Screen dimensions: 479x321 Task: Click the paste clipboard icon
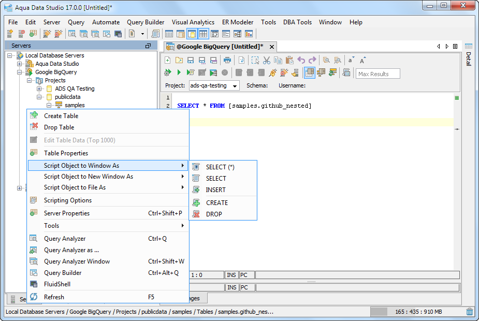coord(289,60)
